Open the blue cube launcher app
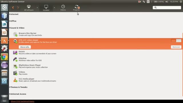The width and height of the screenshot is (183, 103). point(5,16)
